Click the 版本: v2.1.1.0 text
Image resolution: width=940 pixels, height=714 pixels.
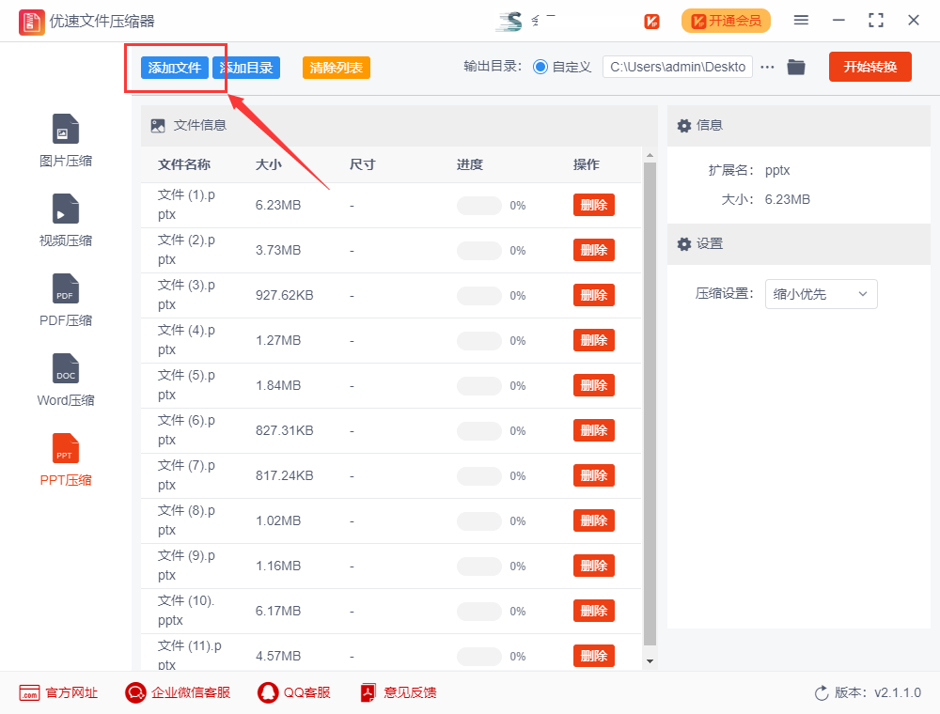coord(878,693)
